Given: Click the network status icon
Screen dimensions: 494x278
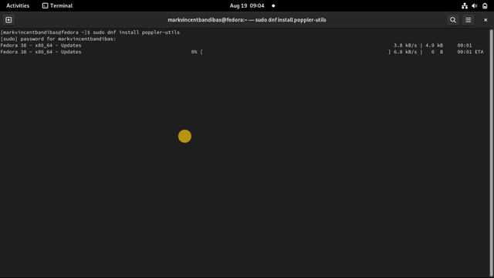Looking at the screenshot, I should click(x=465, y=5).
